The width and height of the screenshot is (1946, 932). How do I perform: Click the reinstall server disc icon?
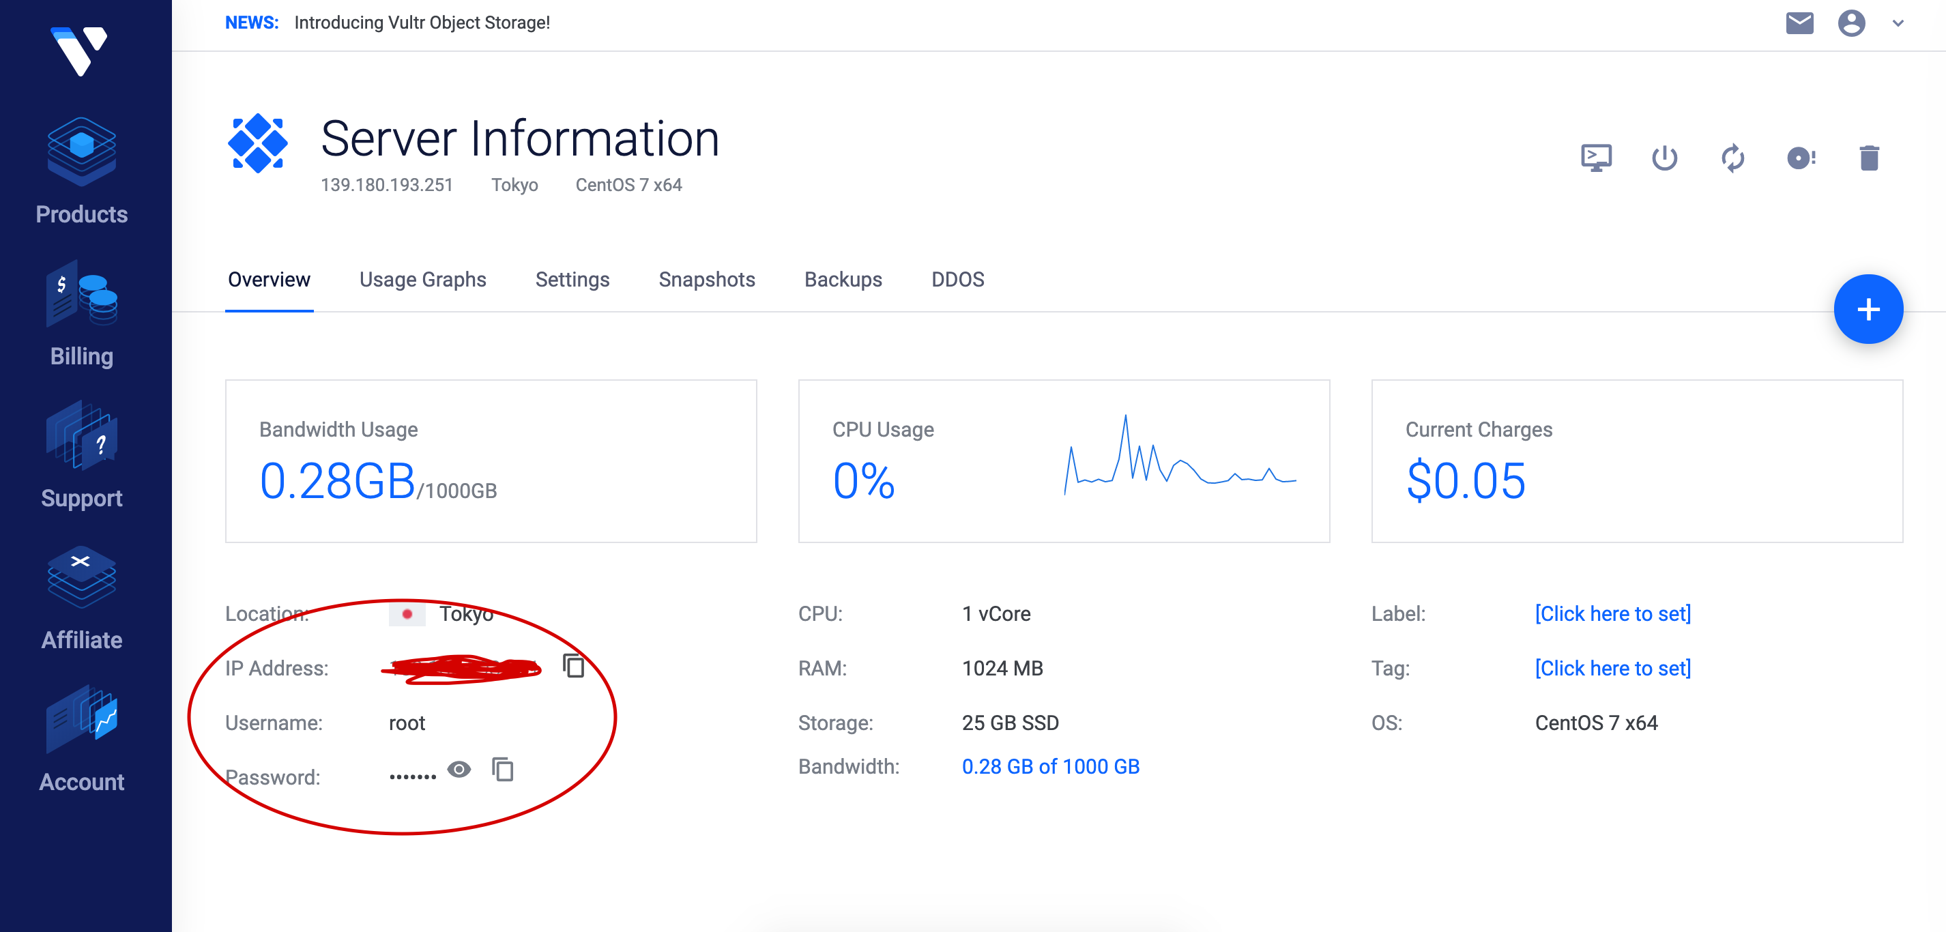click(x=1800, y=158)
